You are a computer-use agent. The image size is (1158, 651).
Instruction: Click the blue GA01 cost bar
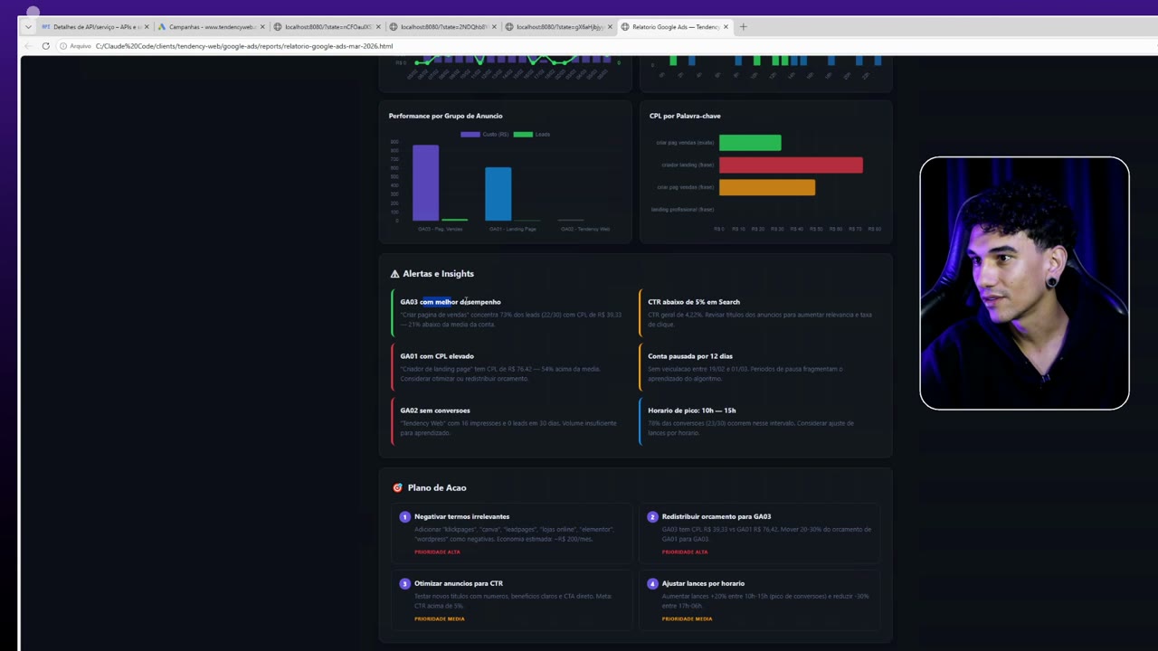(x=498, y=193)
